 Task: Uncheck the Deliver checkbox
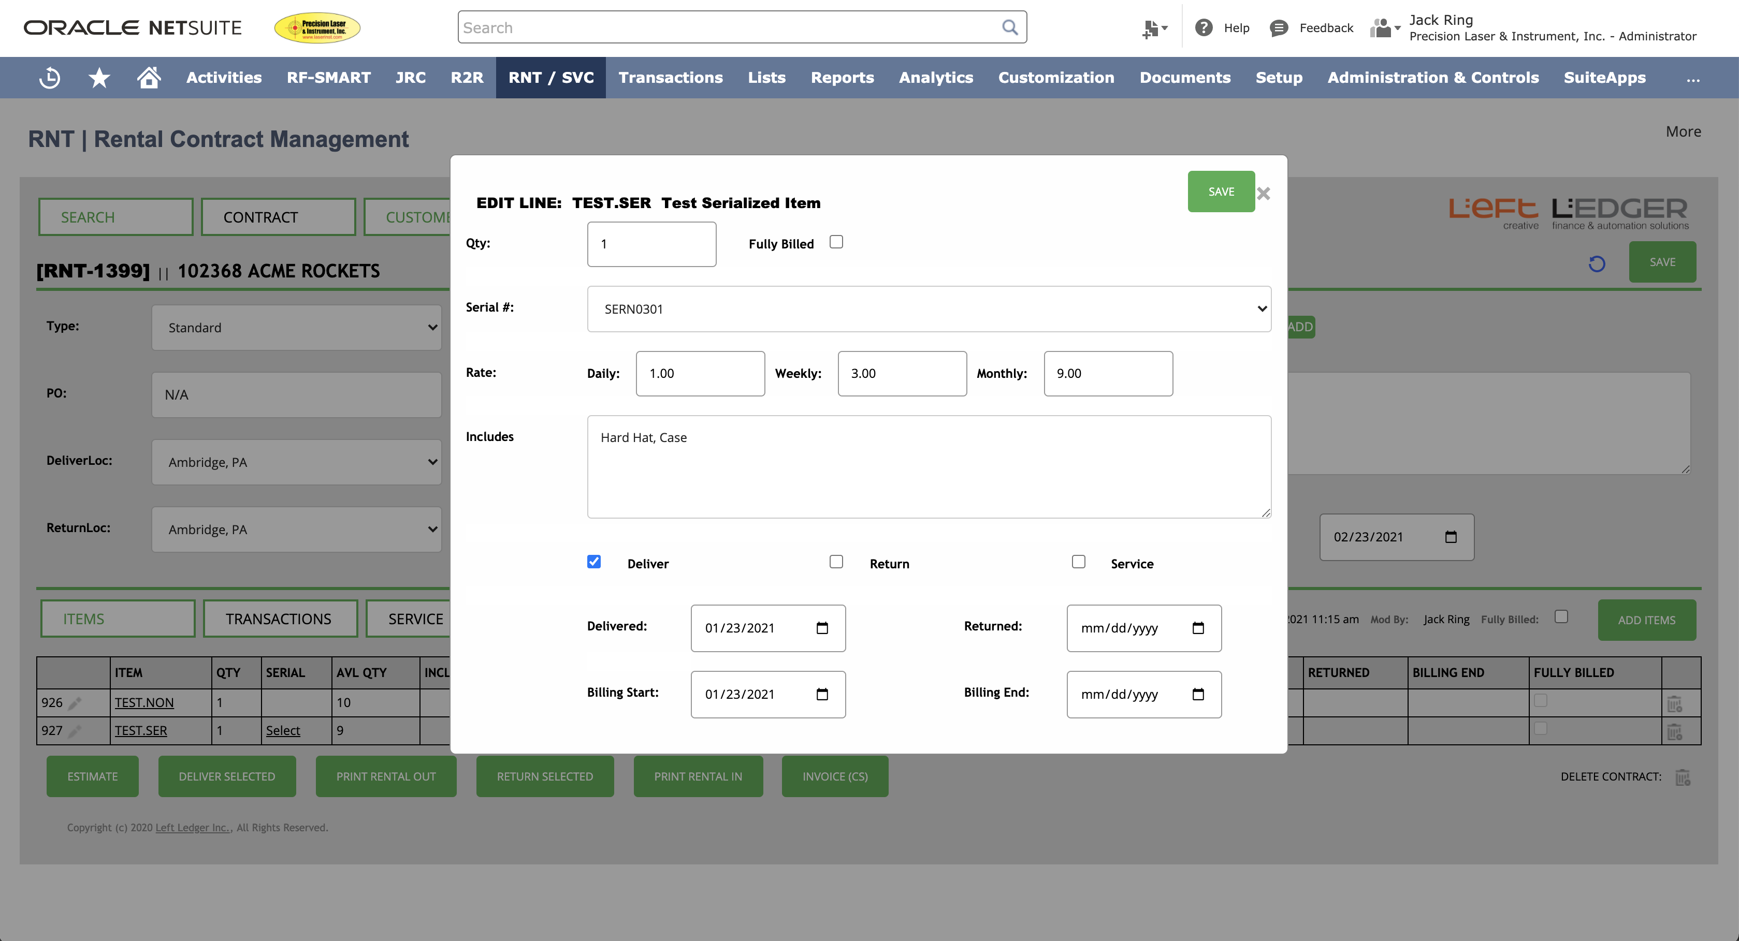(593, 562)
